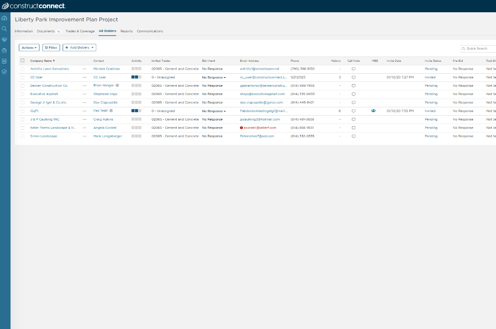The image size is (496, 329).
Task: Open the dashboard icon in the sidebar
Action: (x=4, y=18)
